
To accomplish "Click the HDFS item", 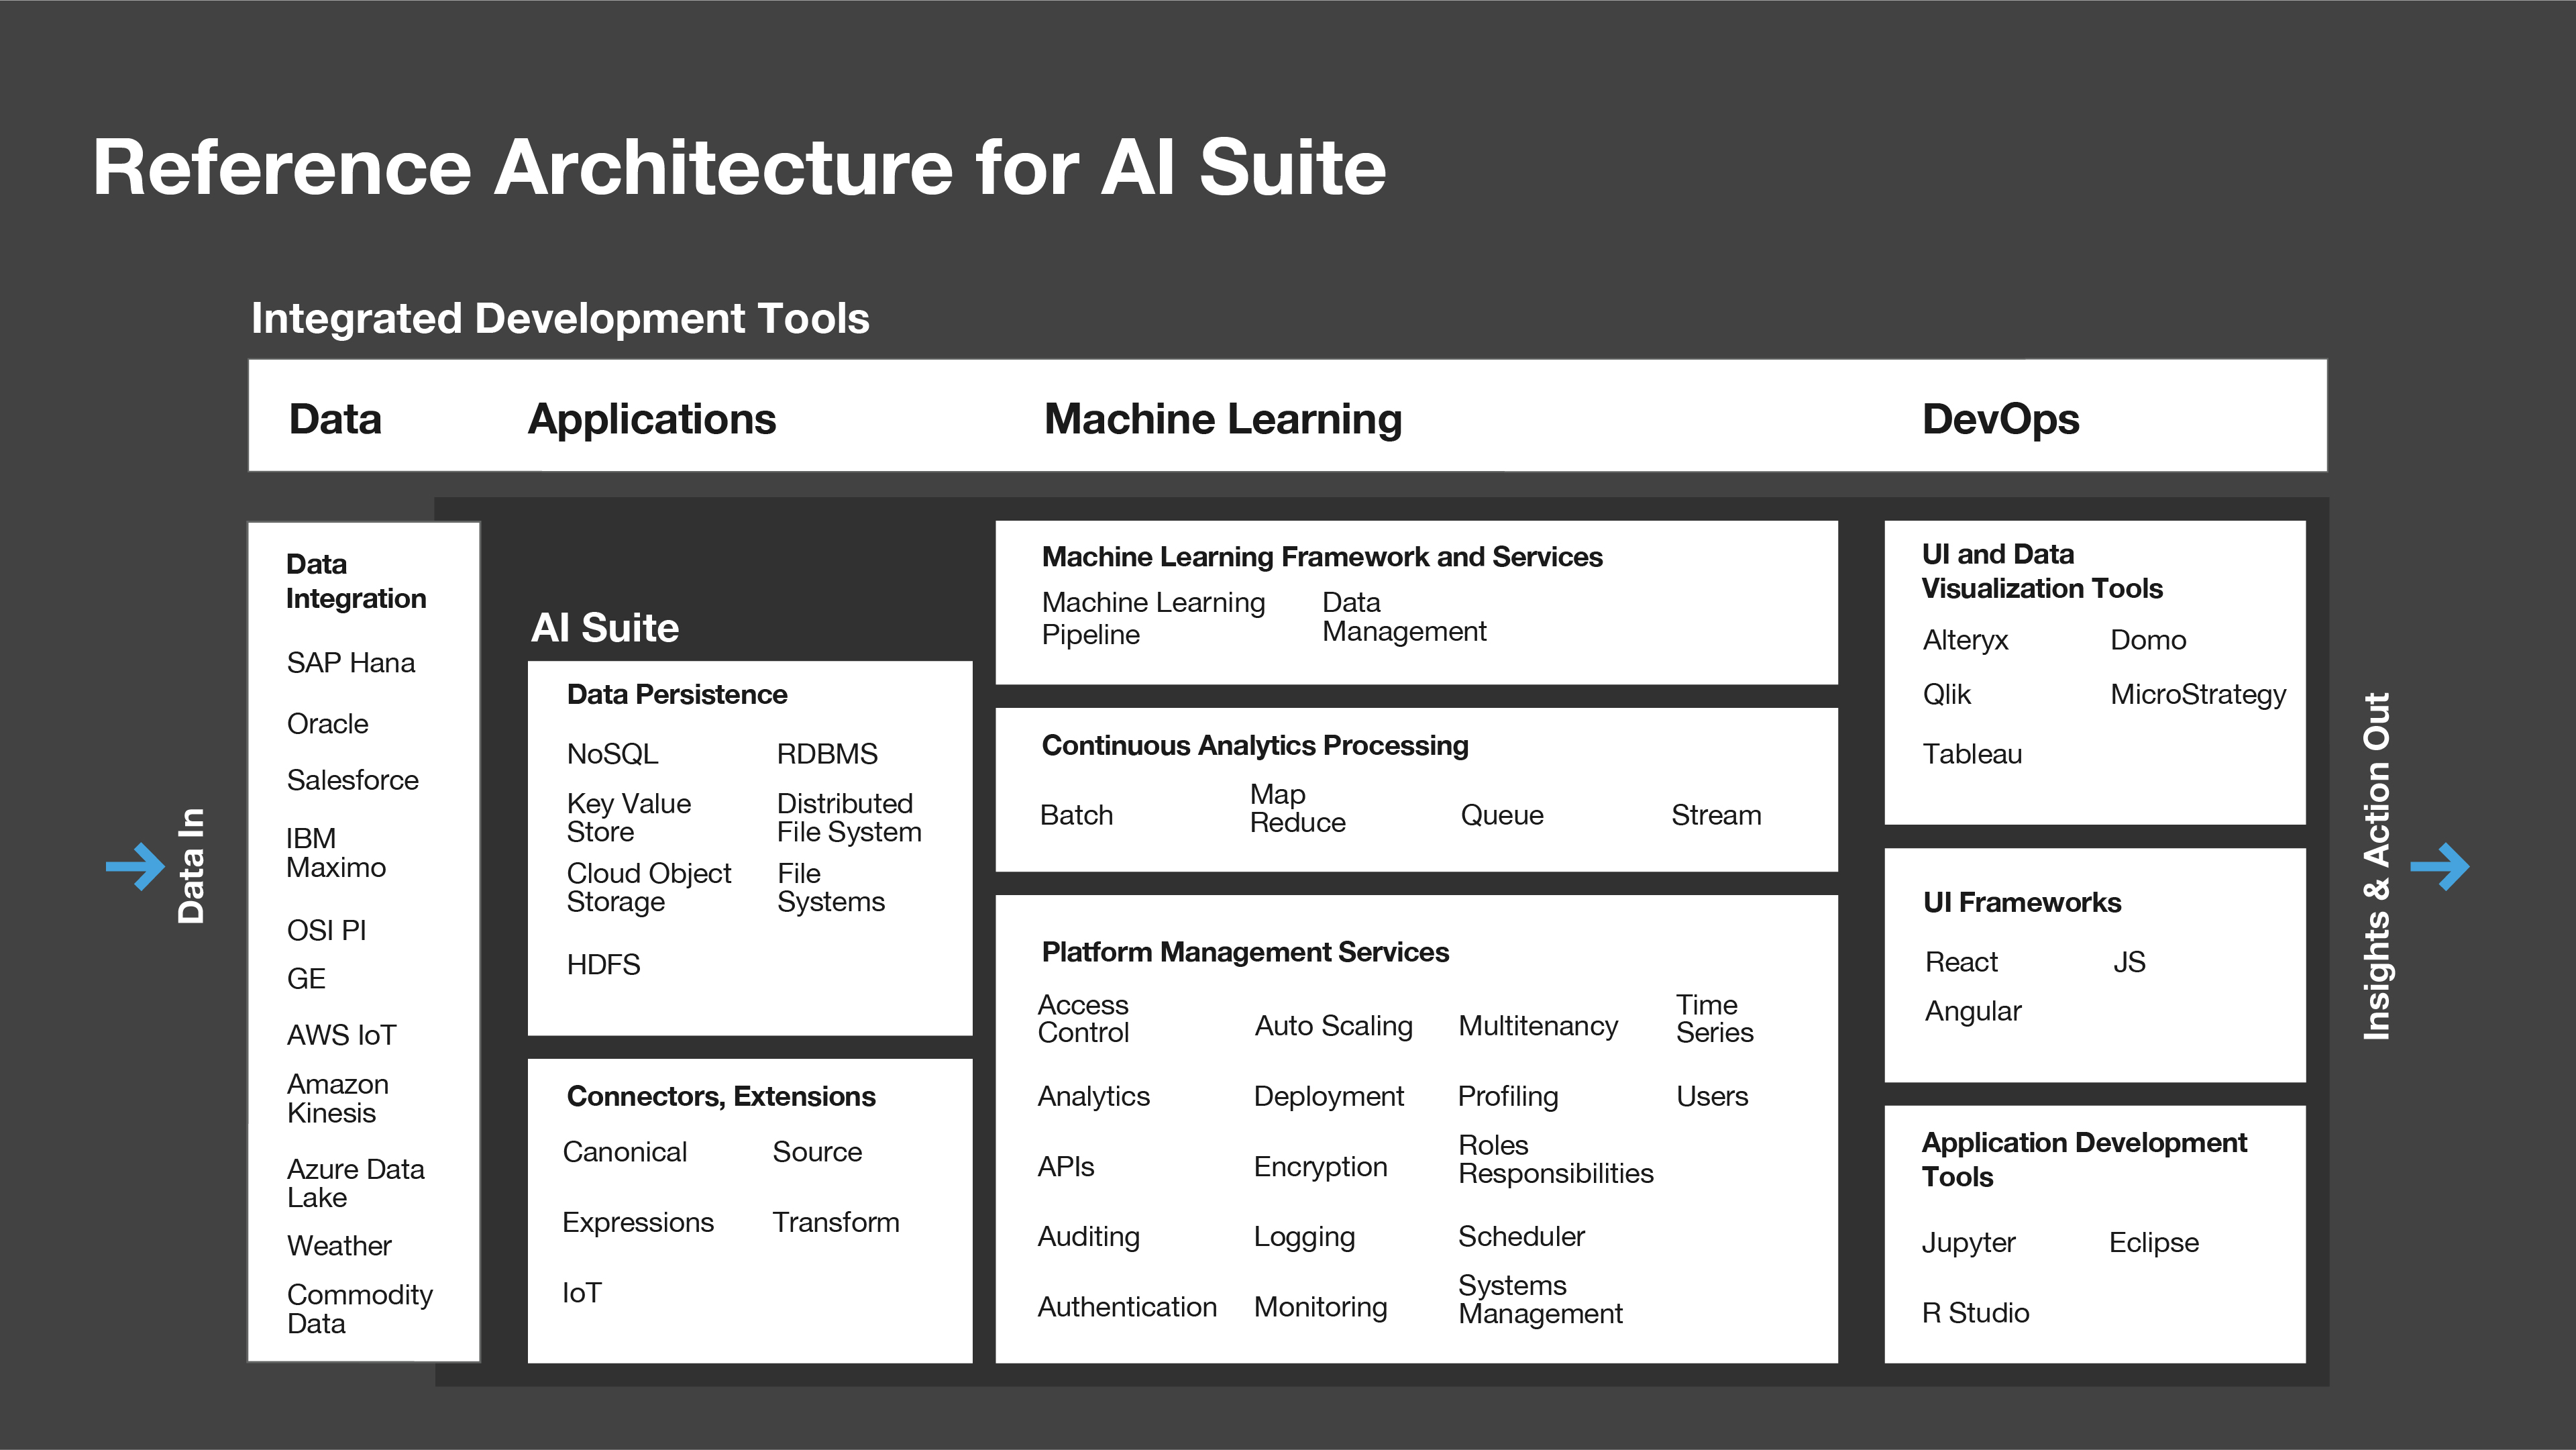I will click(x=603, y=965).
